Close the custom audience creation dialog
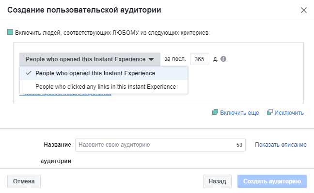314x193 pixels. [304, 10]
